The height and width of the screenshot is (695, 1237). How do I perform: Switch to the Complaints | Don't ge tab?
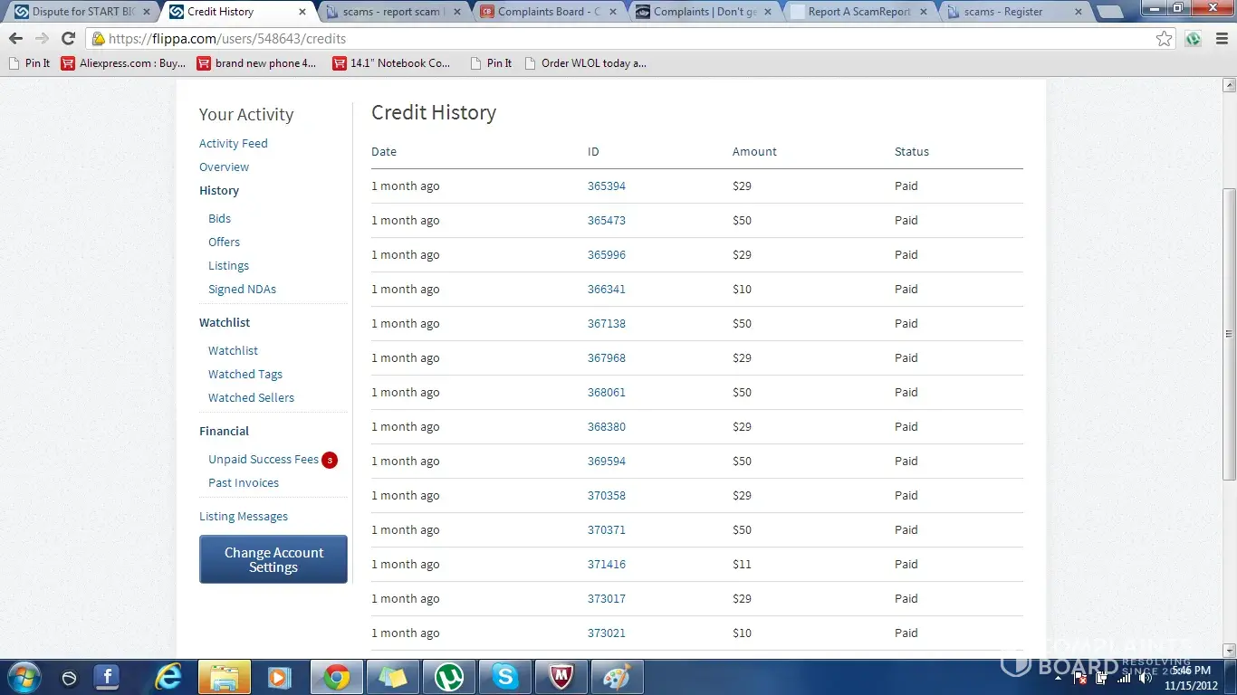pos(704,12)
